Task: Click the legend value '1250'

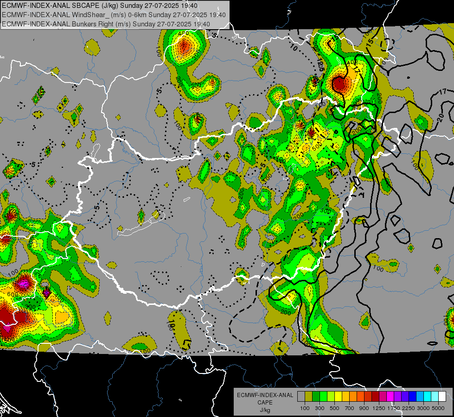Action: click(x=379, y=408)
